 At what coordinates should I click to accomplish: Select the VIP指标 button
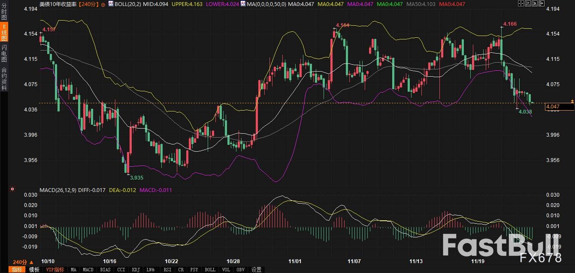55,270
